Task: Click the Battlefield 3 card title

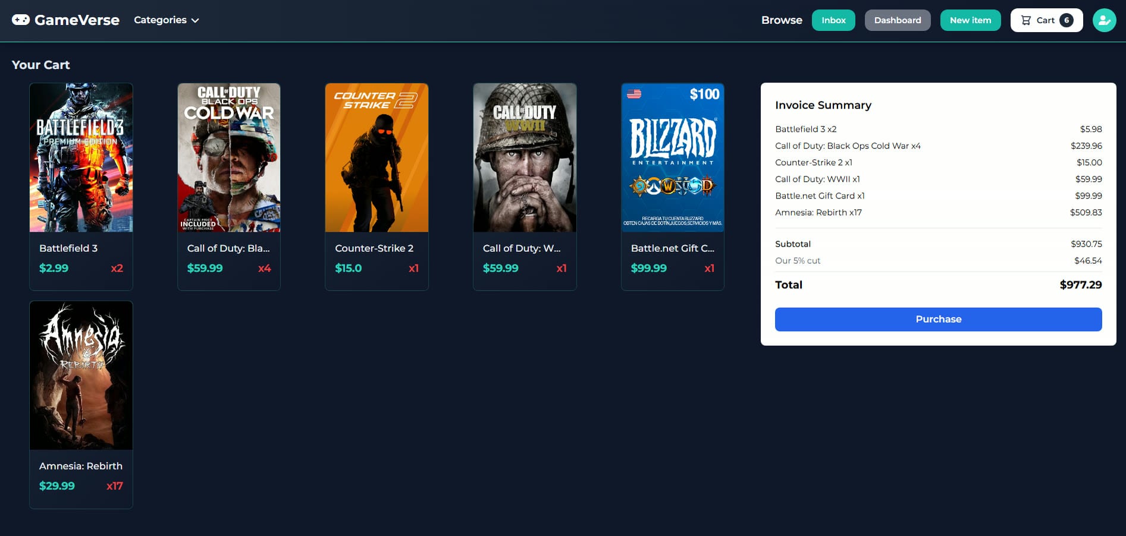Action: point(68,248)
